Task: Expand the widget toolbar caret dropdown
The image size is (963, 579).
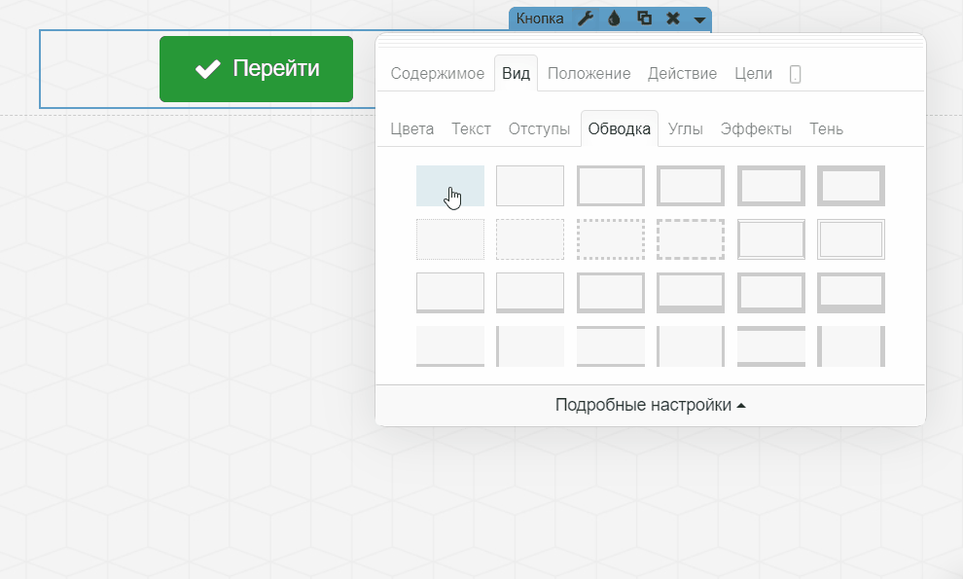Action: [699, 19]
